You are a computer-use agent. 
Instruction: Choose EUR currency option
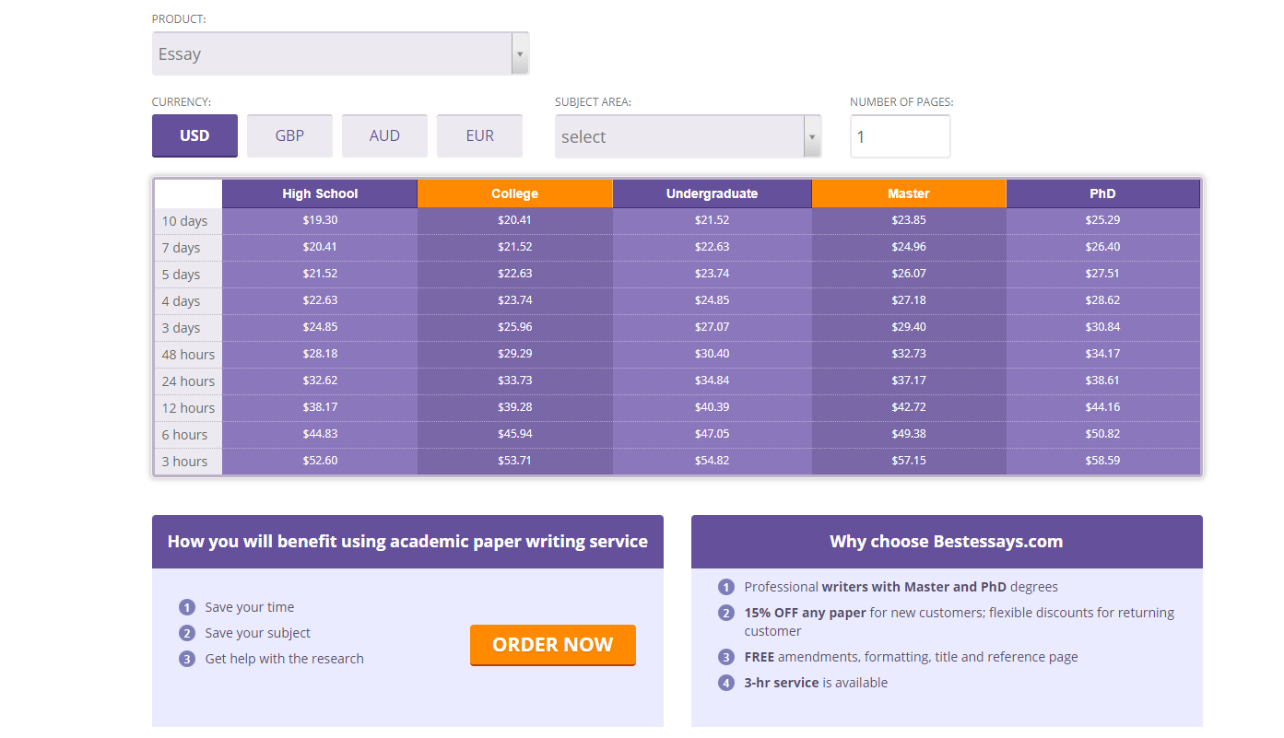pos(479,135)
